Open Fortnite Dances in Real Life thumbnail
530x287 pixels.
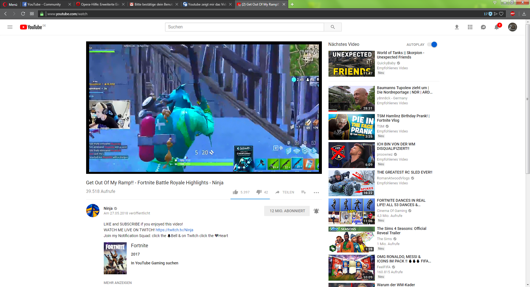coord(352,211)
